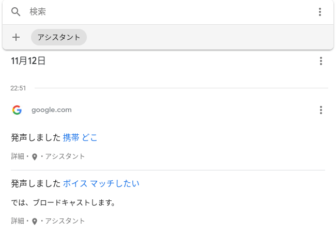Click location pin under ボイス マッチしたい entry

[35, 222]
